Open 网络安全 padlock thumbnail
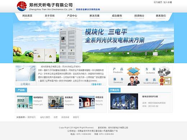Image resolution: width=187 pixels, height=140 pixels. tap(87, 102)
